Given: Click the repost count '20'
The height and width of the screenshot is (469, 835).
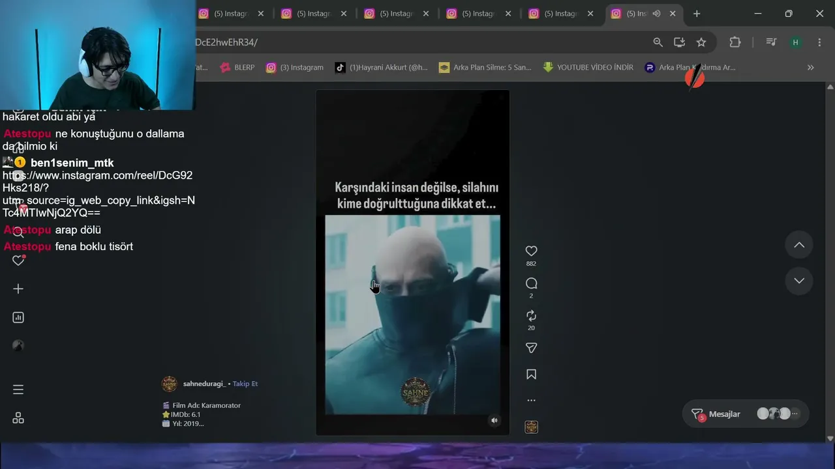Looking at the screenshot, I should point(531,328).
